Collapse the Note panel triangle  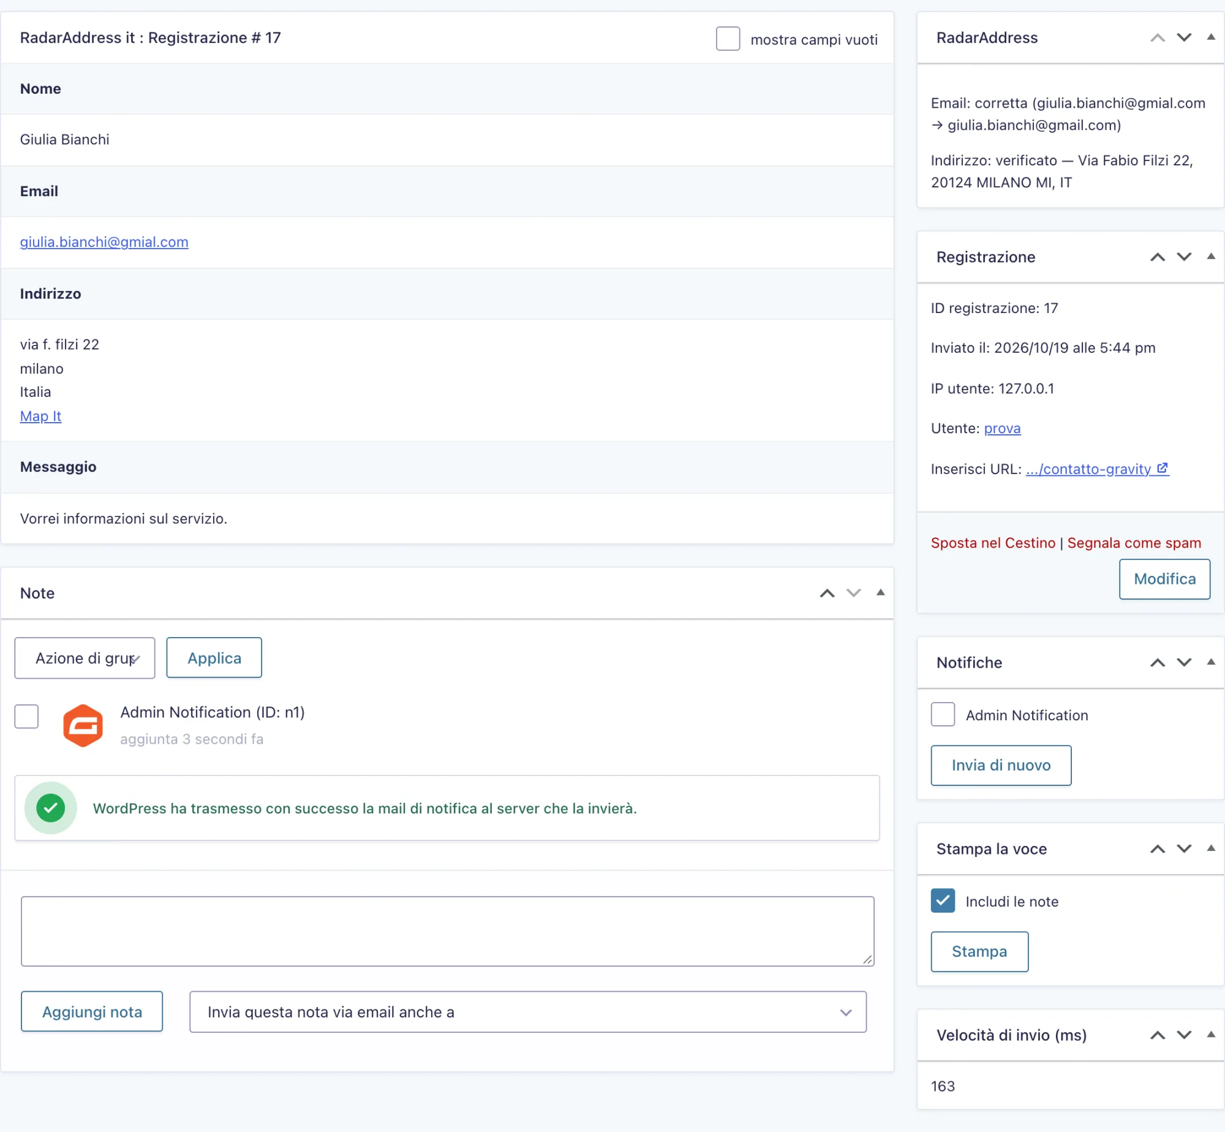[880, 592]
